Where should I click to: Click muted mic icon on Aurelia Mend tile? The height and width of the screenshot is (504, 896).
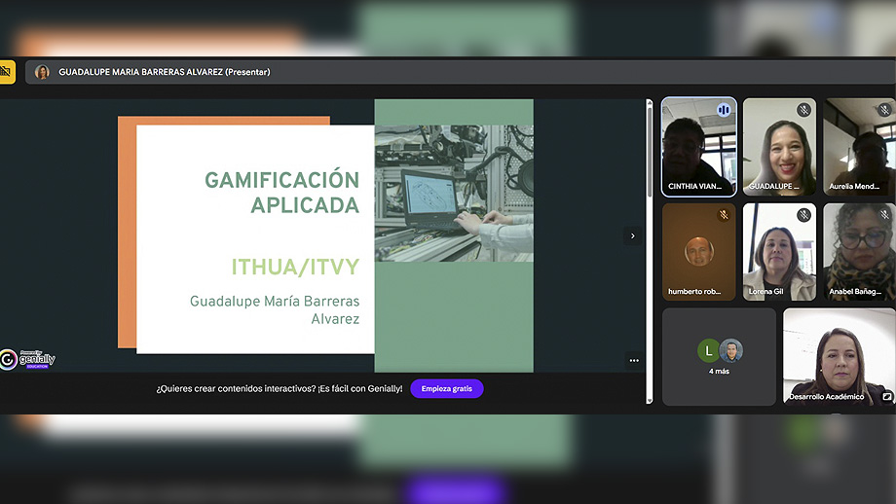[x=884, y=110]
